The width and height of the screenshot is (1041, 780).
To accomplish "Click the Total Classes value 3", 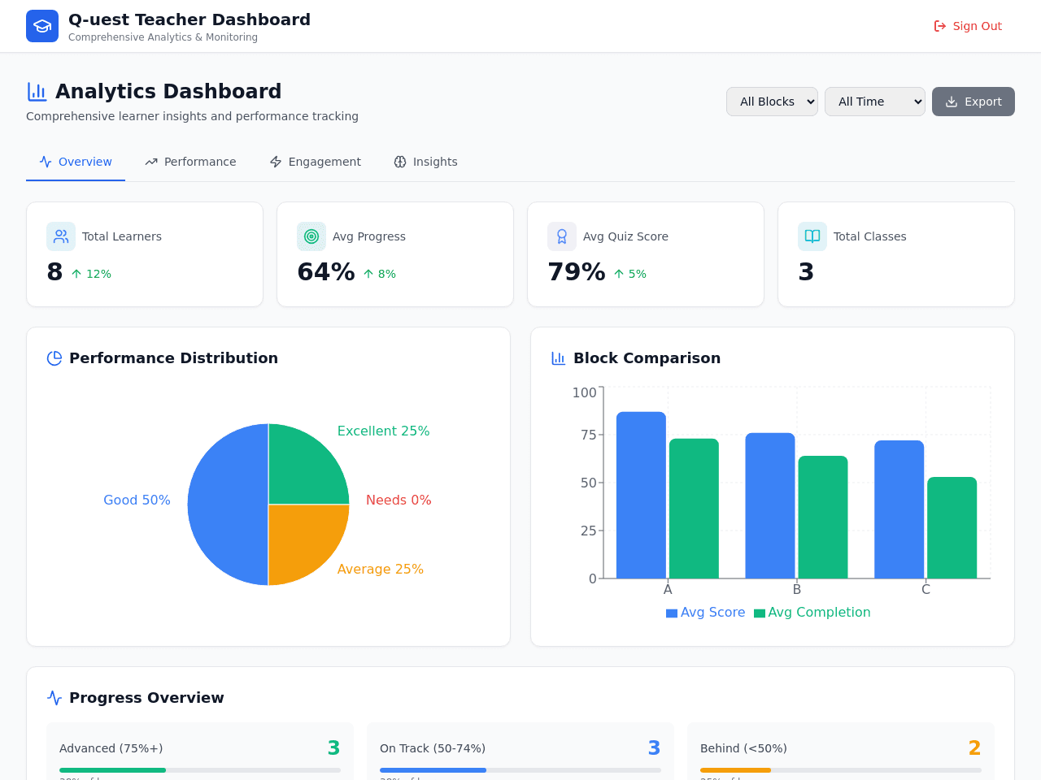I will point(806,272).
